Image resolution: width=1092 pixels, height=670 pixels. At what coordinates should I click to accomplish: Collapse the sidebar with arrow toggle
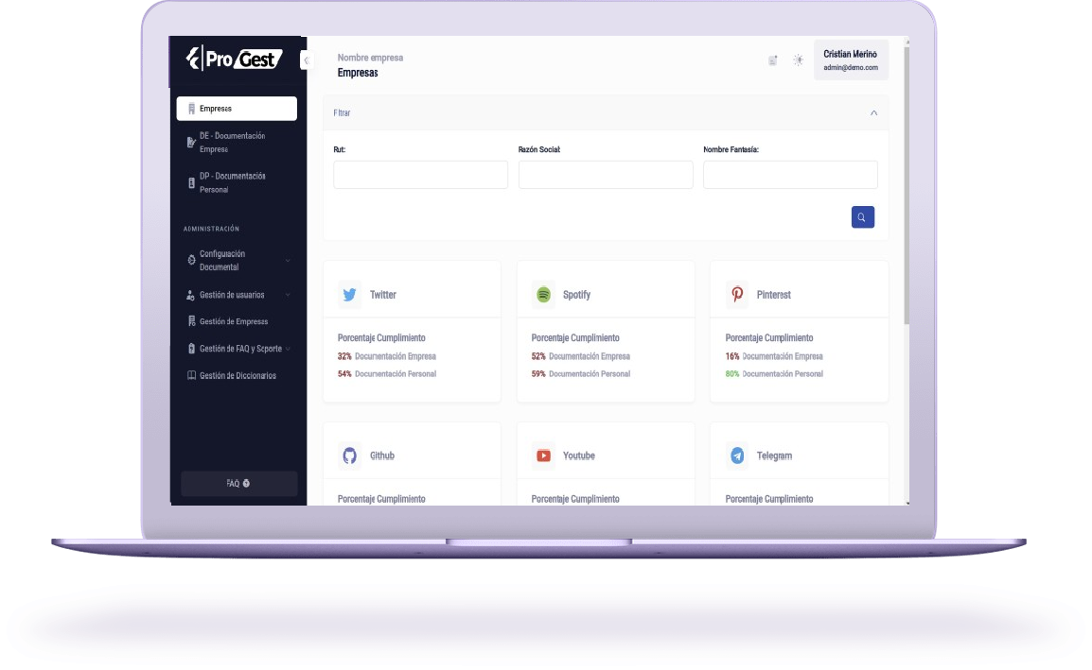click(305, 60)
